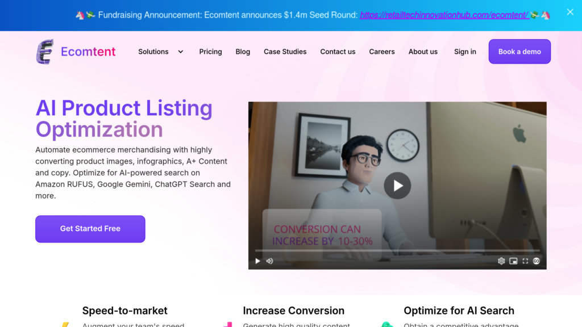Open the retailtechinnovationhub.com announcement link
This screenshot has width=582, height=327.
(444, 15)
